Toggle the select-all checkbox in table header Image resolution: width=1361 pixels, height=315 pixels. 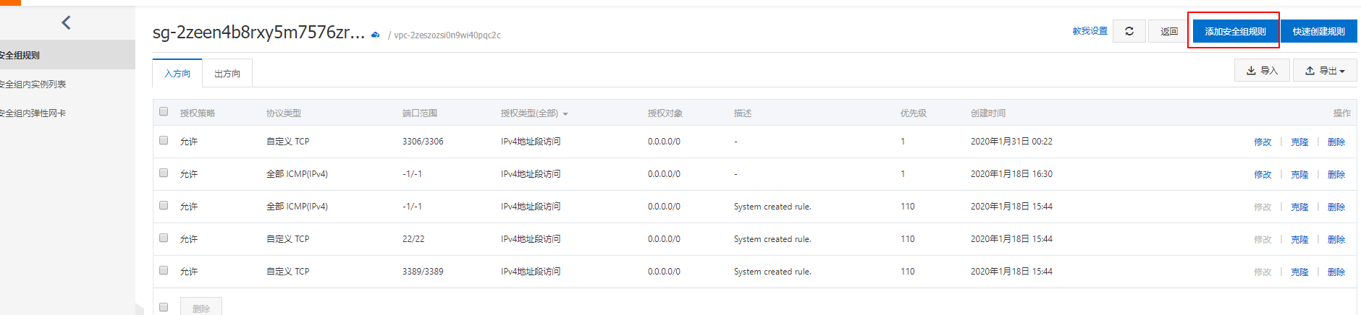pos(164,111)
